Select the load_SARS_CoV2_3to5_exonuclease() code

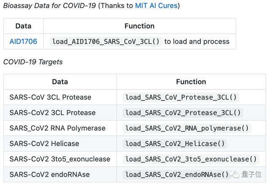[191, 159]
